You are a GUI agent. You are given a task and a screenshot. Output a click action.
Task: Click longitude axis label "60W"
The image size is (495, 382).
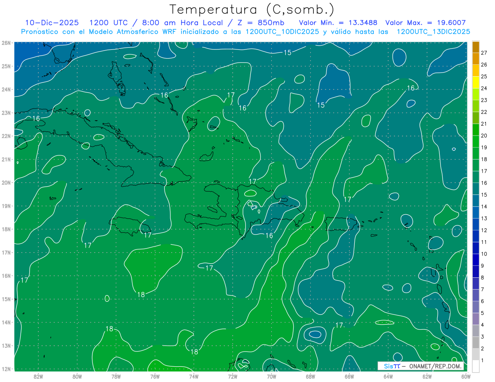pos(465,376)
